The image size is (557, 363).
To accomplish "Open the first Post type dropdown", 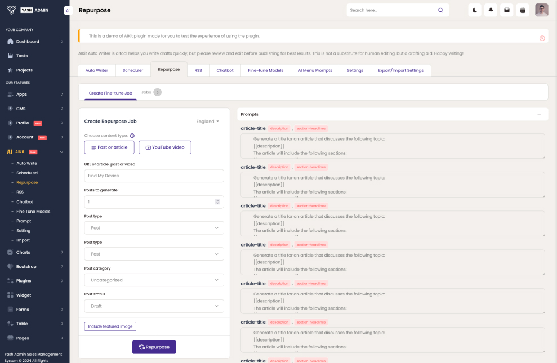I will point(154,228).
